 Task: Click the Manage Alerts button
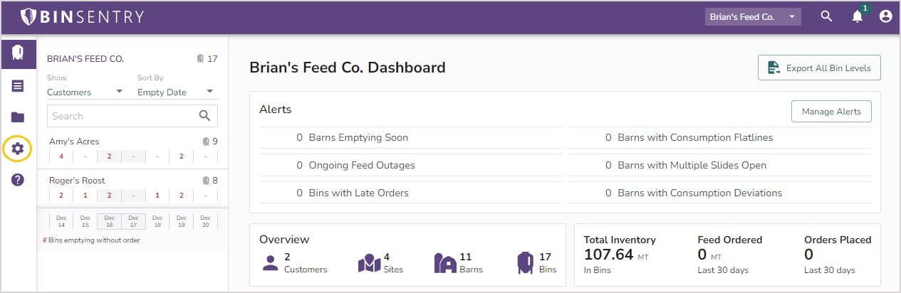pos(831,112)
